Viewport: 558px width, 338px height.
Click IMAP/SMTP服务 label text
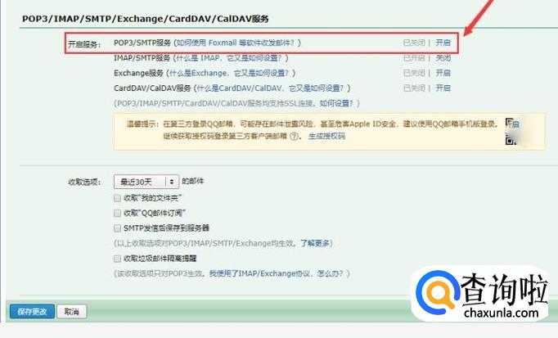pos(142,57)
